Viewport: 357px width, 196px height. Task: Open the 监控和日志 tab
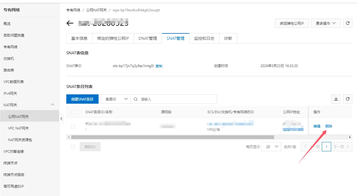click(x=204, y=38)
